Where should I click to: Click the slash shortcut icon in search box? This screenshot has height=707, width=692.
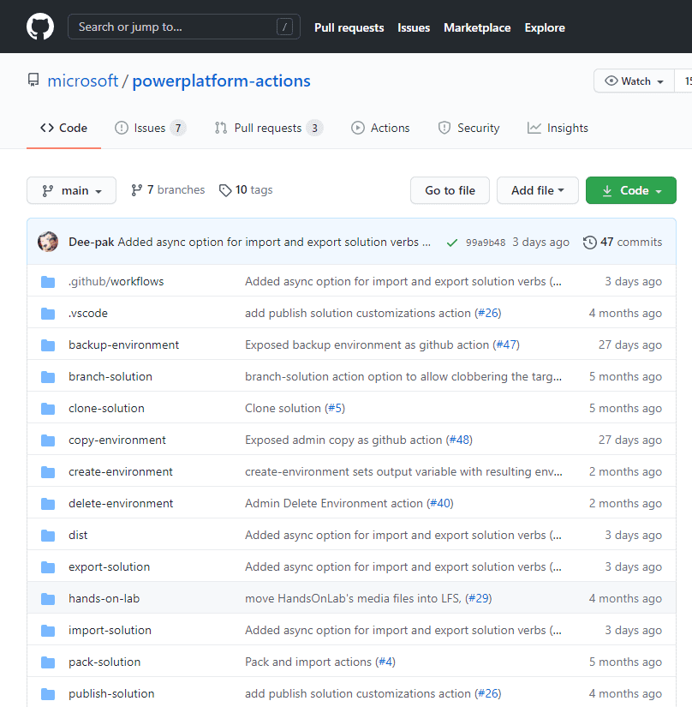tap(284, 27)
